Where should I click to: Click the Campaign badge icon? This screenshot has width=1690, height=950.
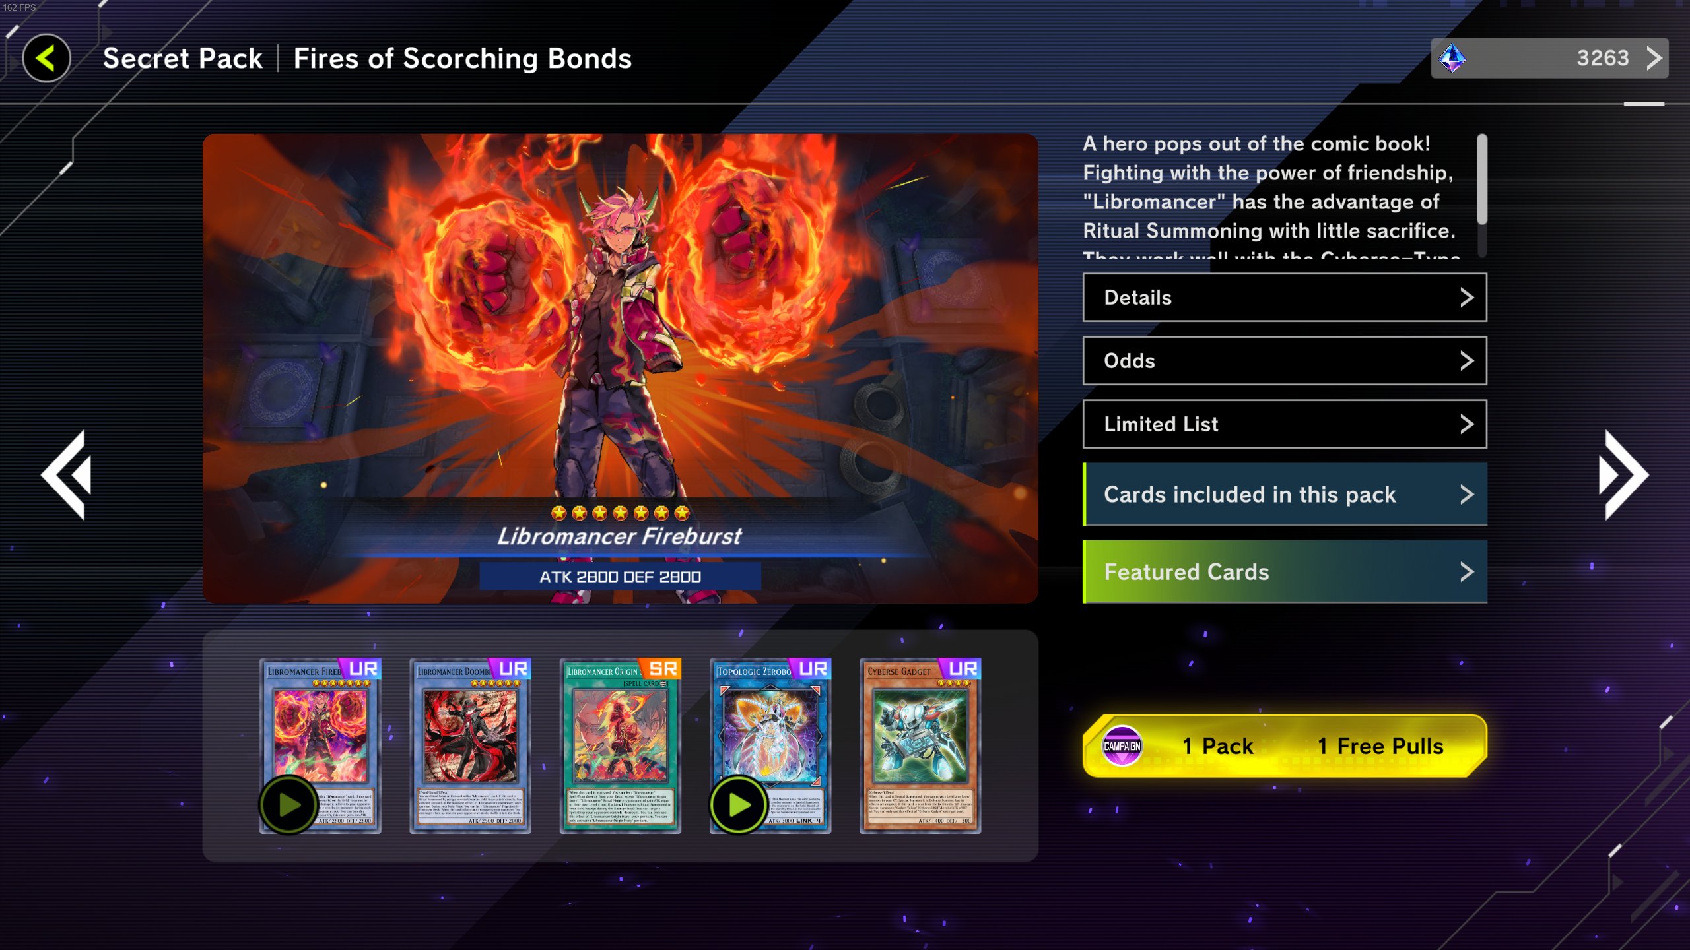1122,745
